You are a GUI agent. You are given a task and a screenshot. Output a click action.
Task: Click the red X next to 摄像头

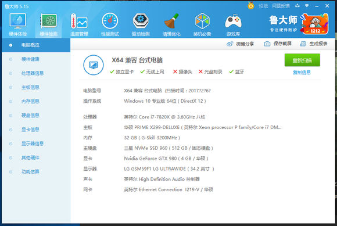click(x=175, y=71)
